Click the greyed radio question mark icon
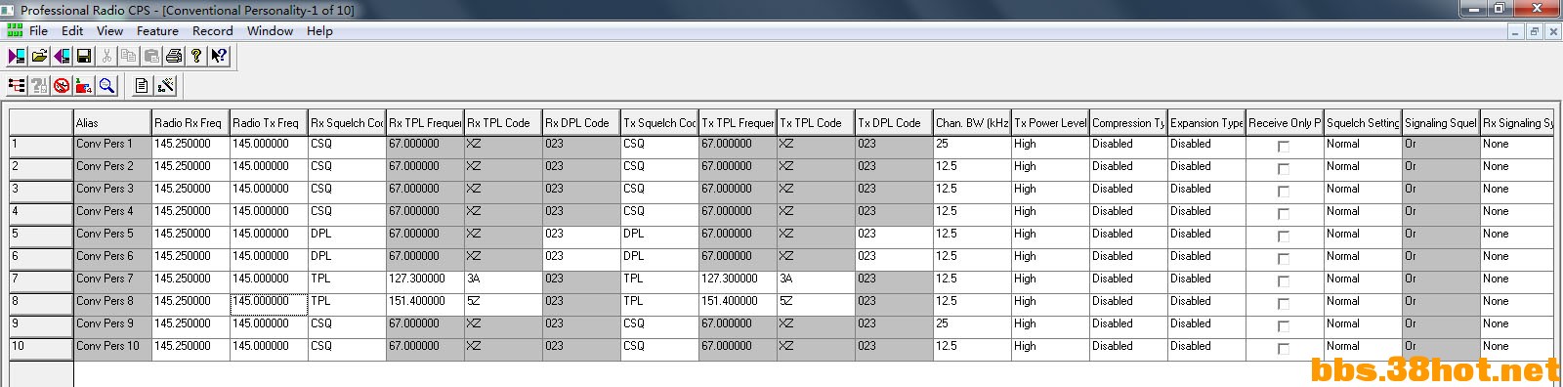Image resolution: width=1563 pixels, height=387 pixels. pyautogui.click(x=40, y=86)
